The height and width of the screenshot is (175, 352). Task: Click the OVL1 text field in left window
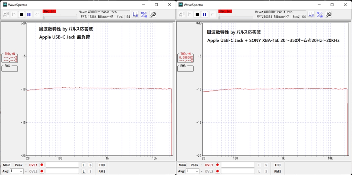tap(62, 165)
